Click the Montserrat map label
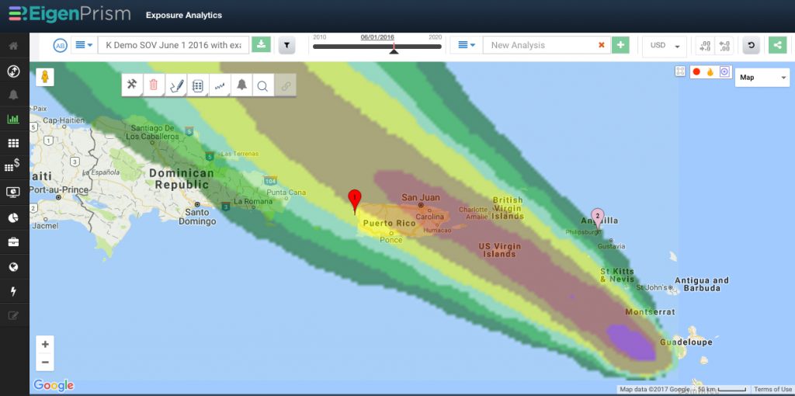The width and height of the screenshot is (795, 396). (x=650, y=312)
